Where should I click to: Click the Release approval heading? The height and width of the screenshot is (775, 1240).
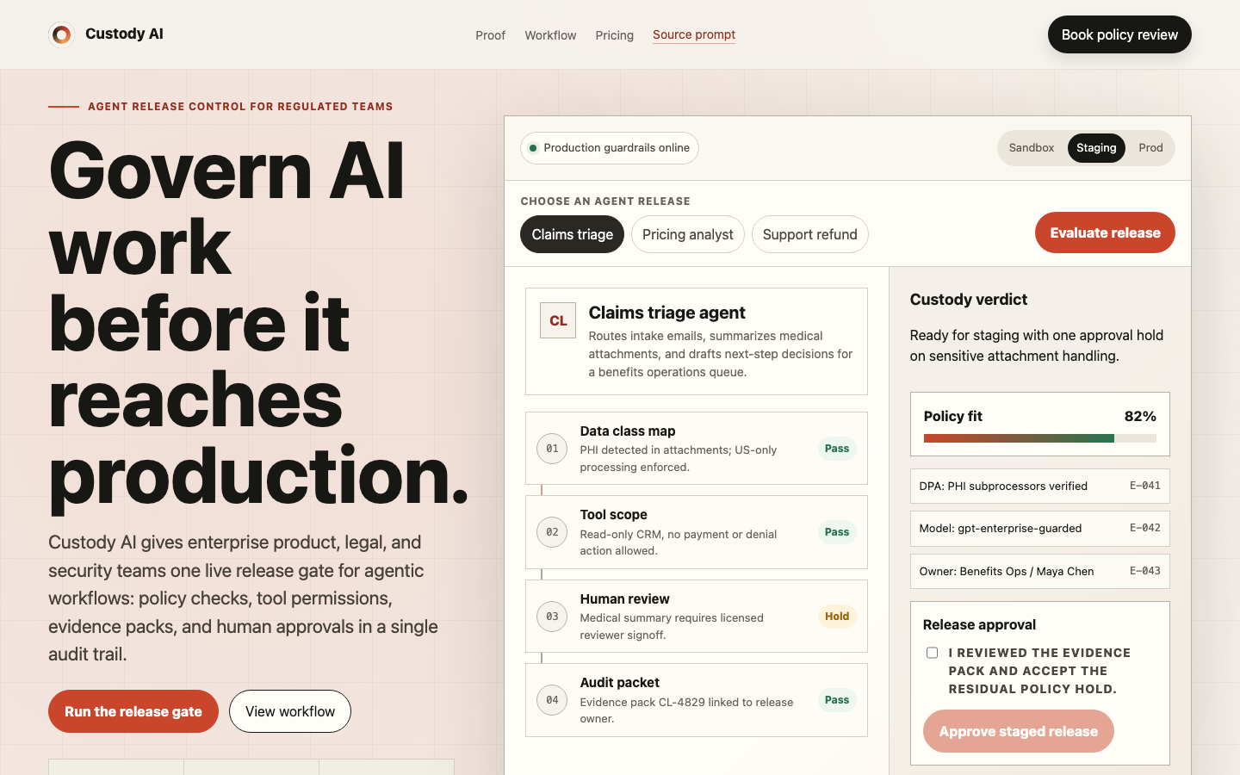[979, 625]
